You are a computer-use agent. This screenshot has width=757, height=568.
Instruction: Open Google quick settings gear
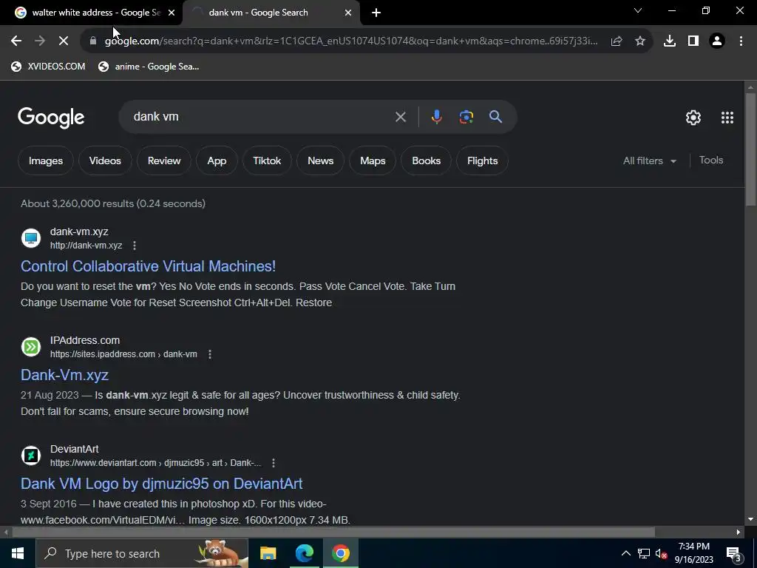[x=693, y=118]
